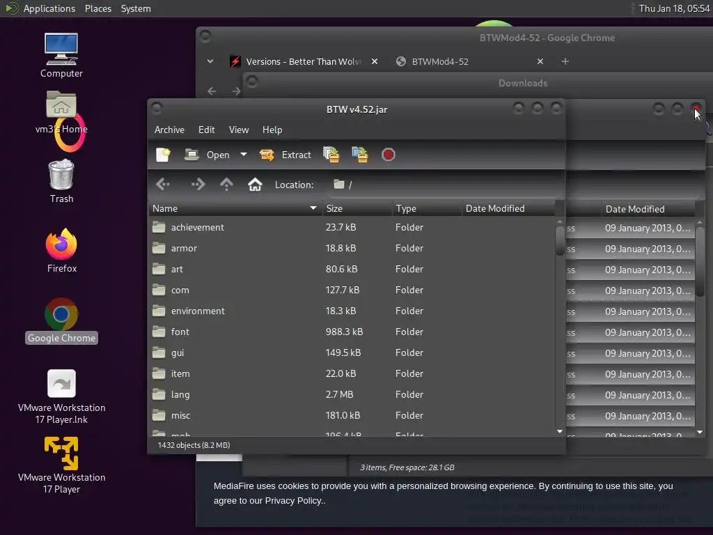This screenshot has width=713, height=535.
Task: Open Chrome tab search chevron
Action: tap(210, 61)
